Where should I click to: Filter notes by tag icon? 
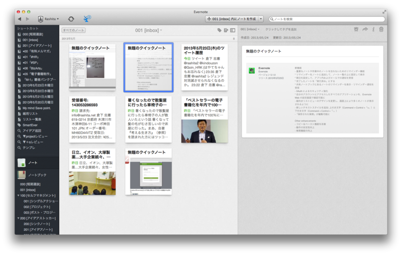point(219,30)
